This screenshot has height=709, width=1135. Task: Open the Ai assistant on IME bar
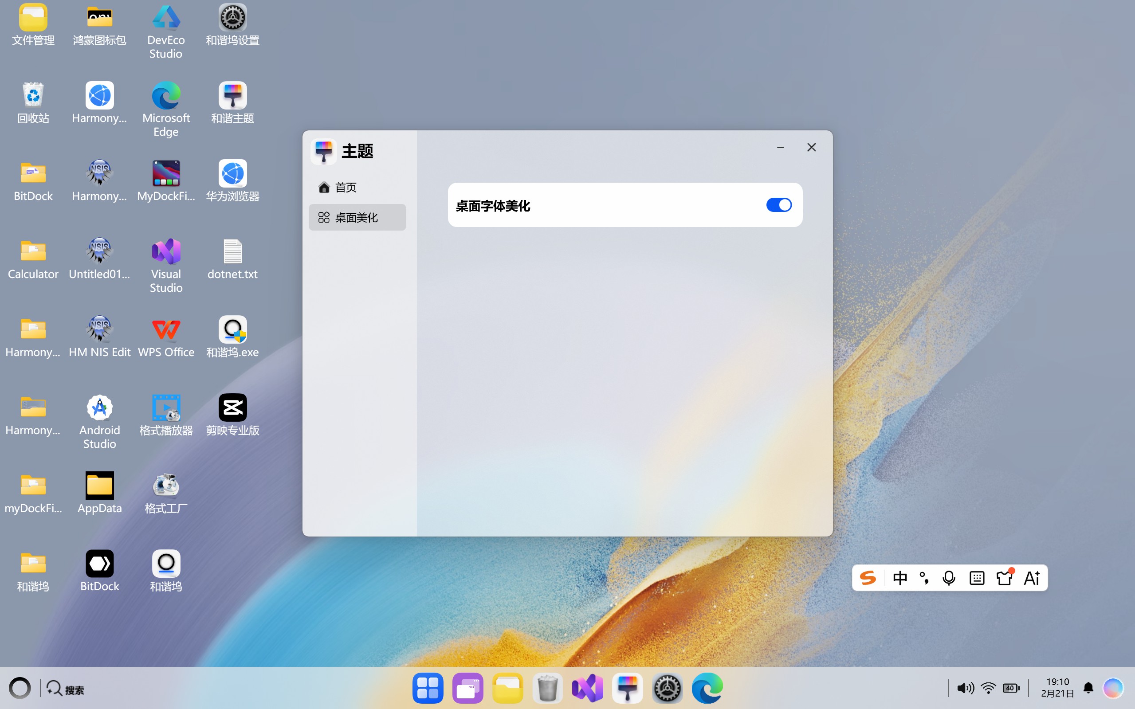pos(1032,578)
